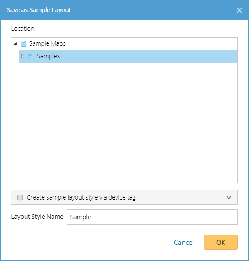Click the dialog title Save as Sample Layout
This screenshot has height=261, width=249.
39,10
